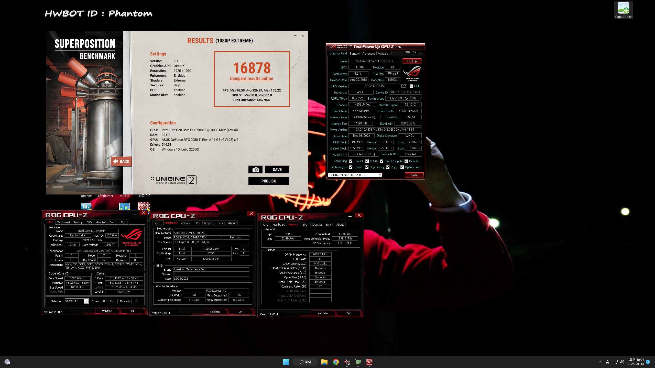Take a GPU-Z screenshot with the camera icon
Screen dimensions: 655x368
(407, 52)
